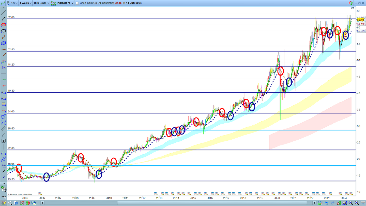Select the trend line drawing tool
The width and height of the screenshot is (366, 206).
coord(4,13)
